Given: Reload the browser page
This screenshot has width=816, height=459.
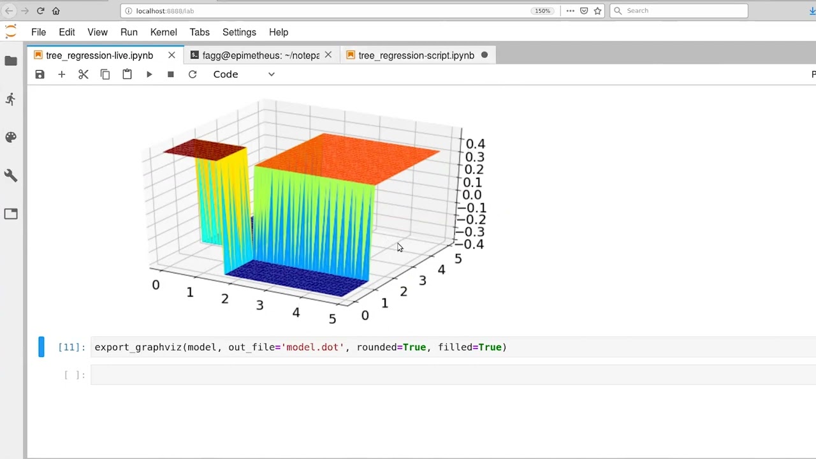Looking at the screenshot, I should tap(40, 11).
